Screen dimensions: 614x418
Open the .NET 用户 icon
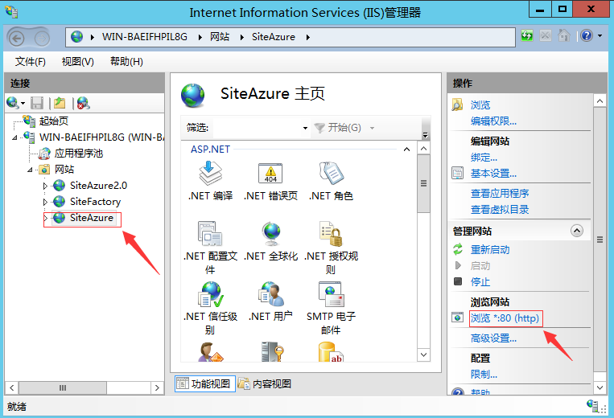(x=270, y=294)
